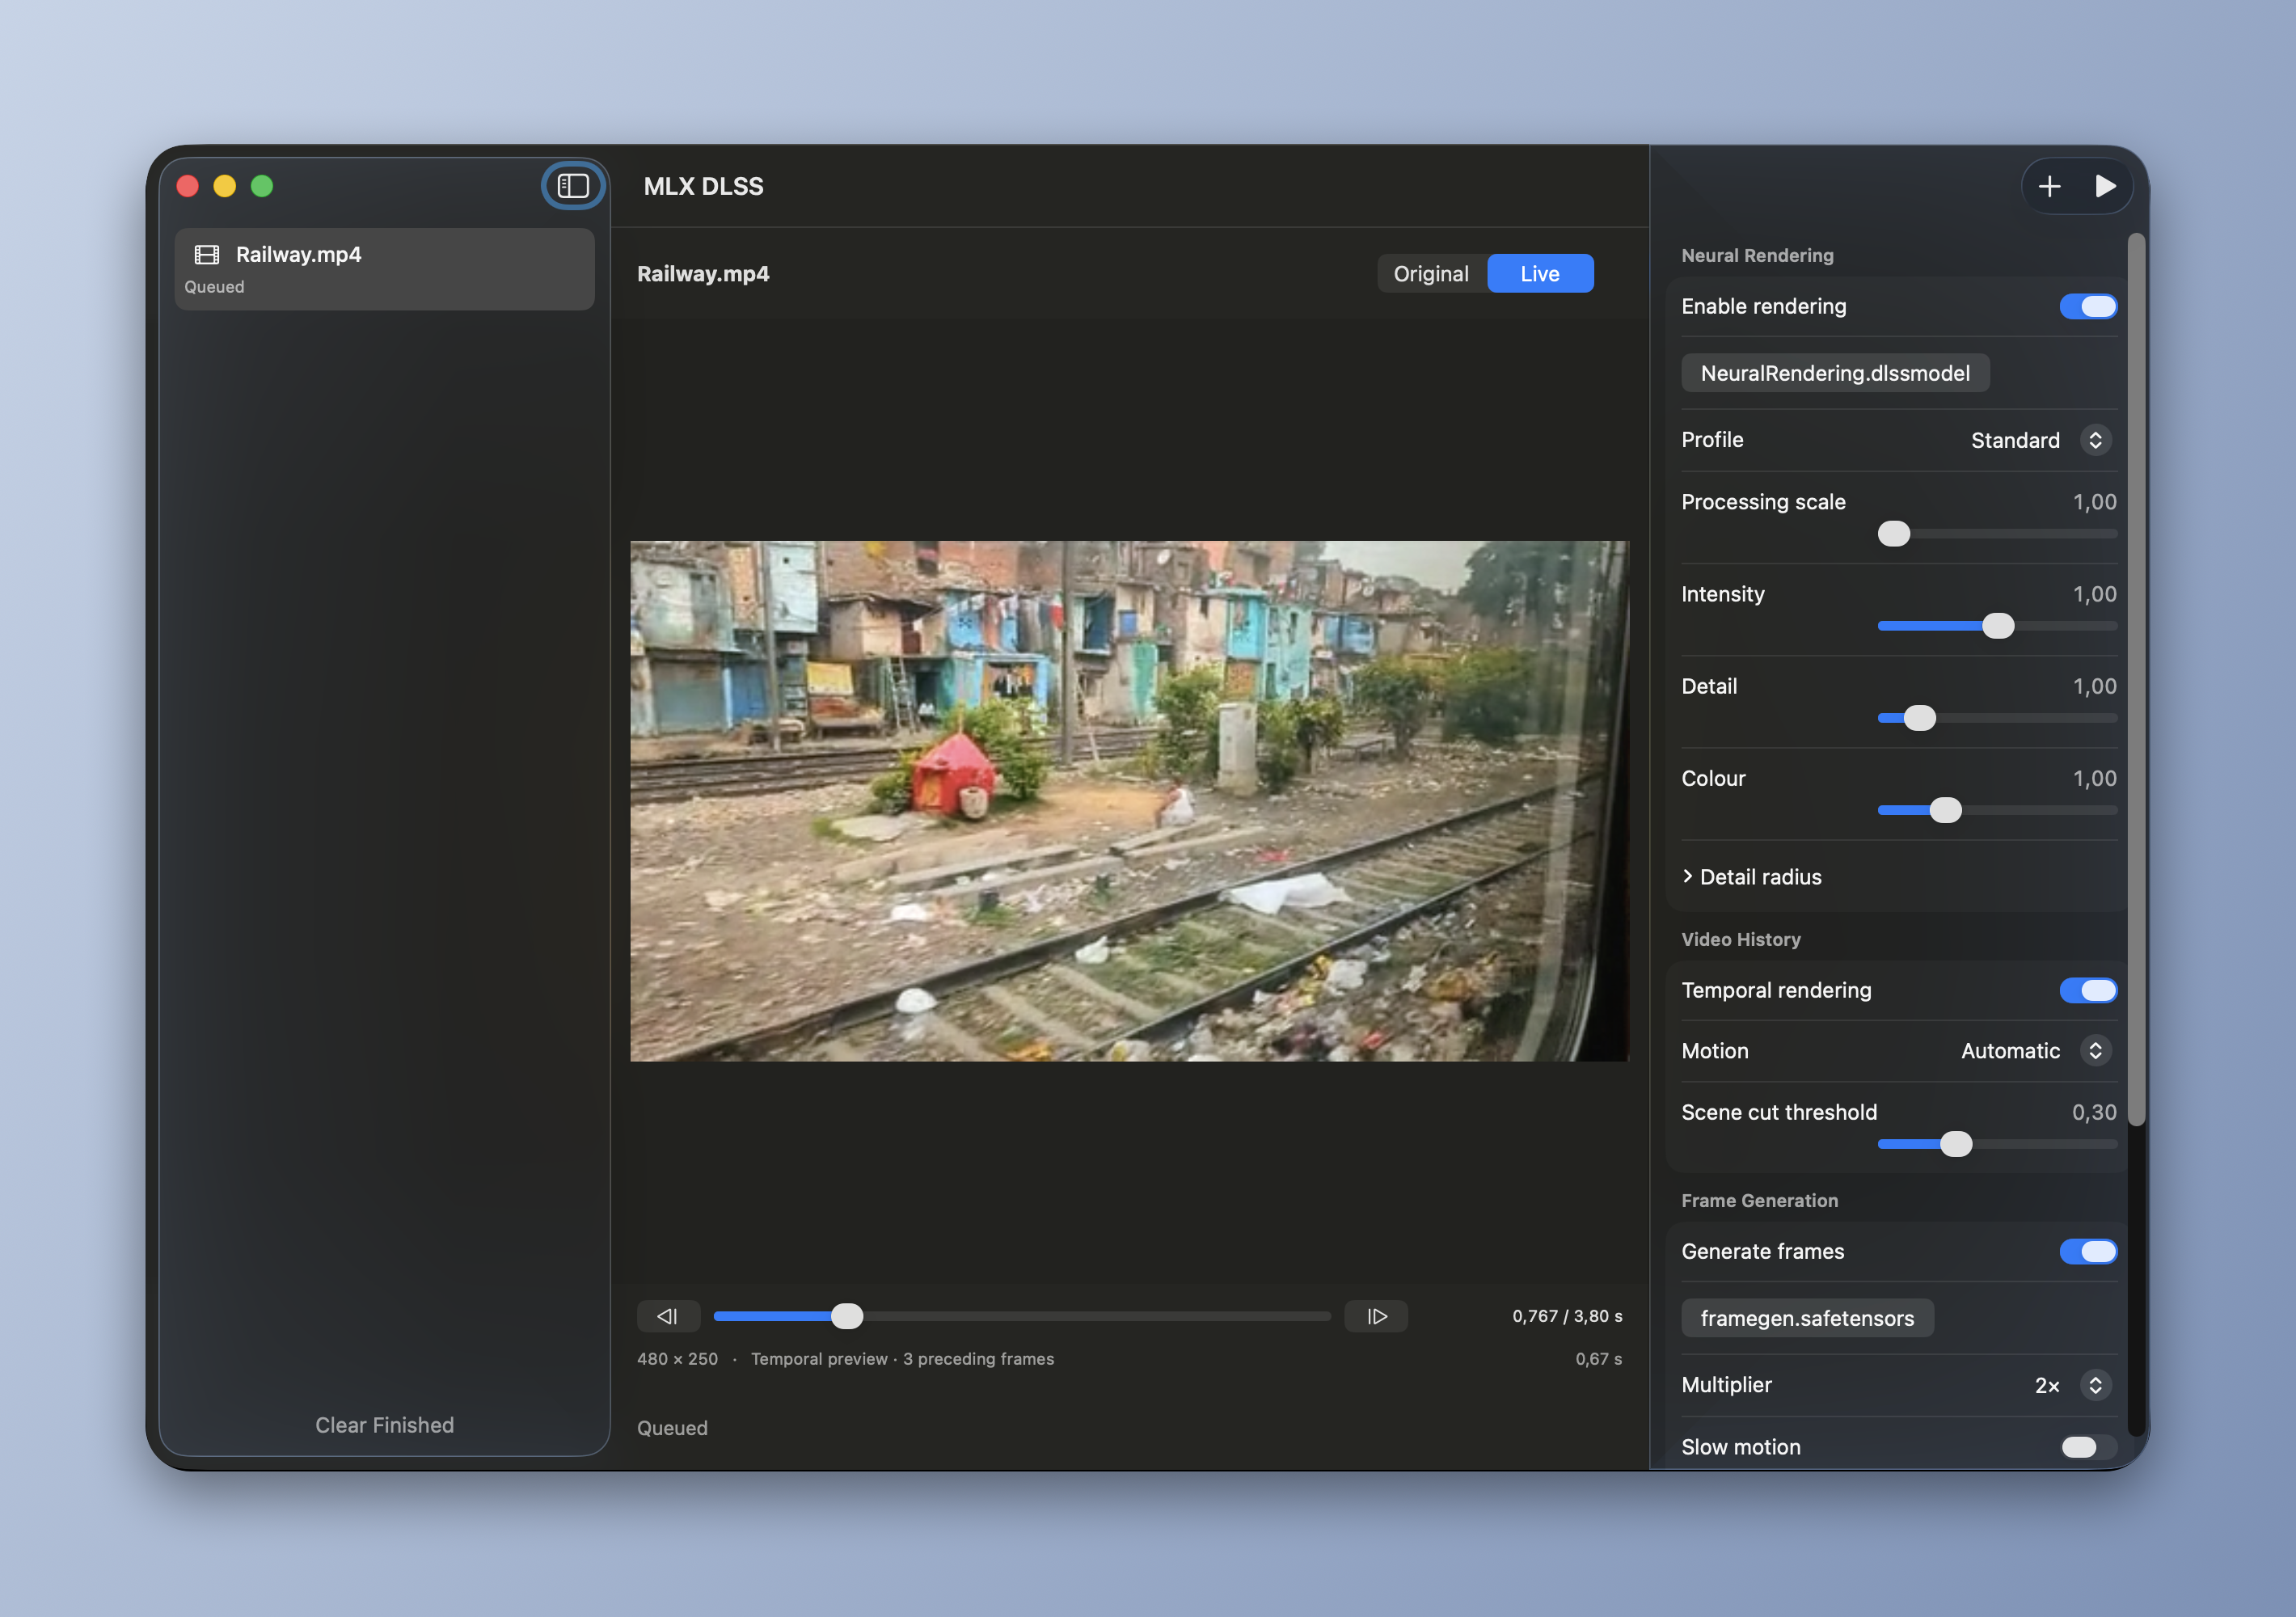Click the Railway video preview frame

[x=1129, y=801]
